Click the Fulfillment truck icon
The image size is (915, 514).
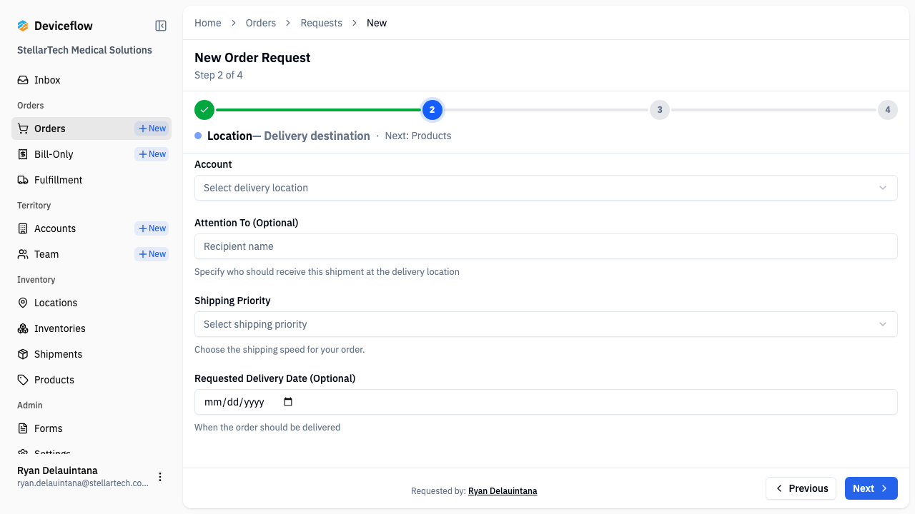[23, 180]
